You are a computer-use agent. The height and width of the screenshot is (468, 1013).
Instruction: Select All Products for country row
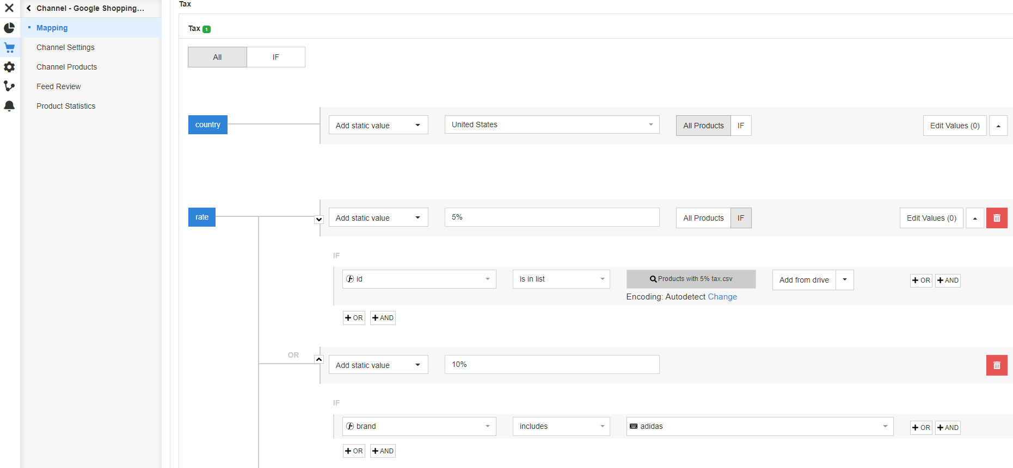point(703,126)
